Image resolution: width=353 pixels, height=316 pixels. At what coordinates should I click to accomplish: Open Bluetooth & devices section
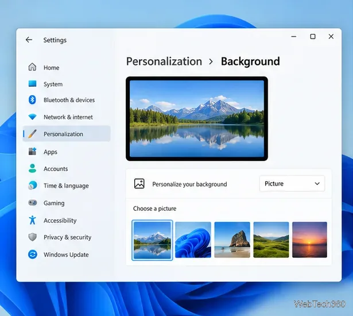[69, 100]
